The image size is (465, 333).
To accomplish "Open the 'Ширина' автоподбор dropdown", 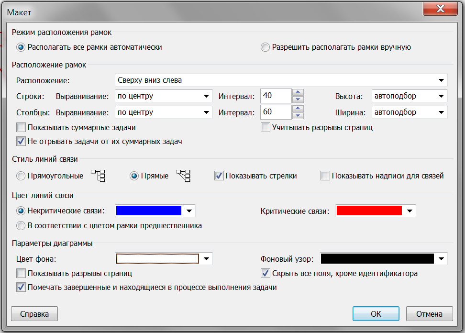I will point(441,113).
